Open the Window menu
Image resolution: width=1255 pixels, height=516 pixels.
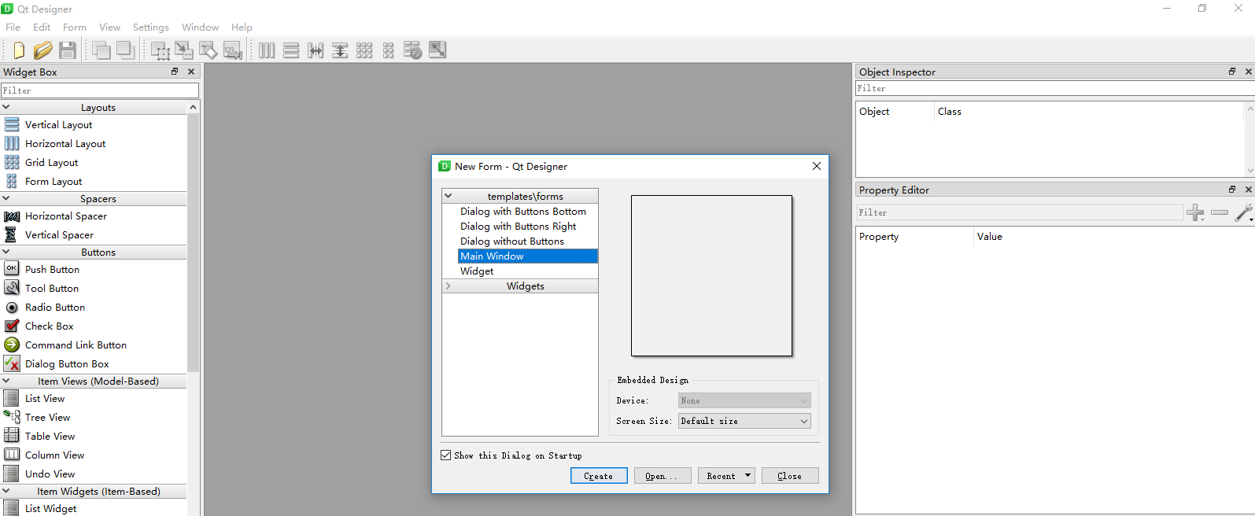[201, 27]
